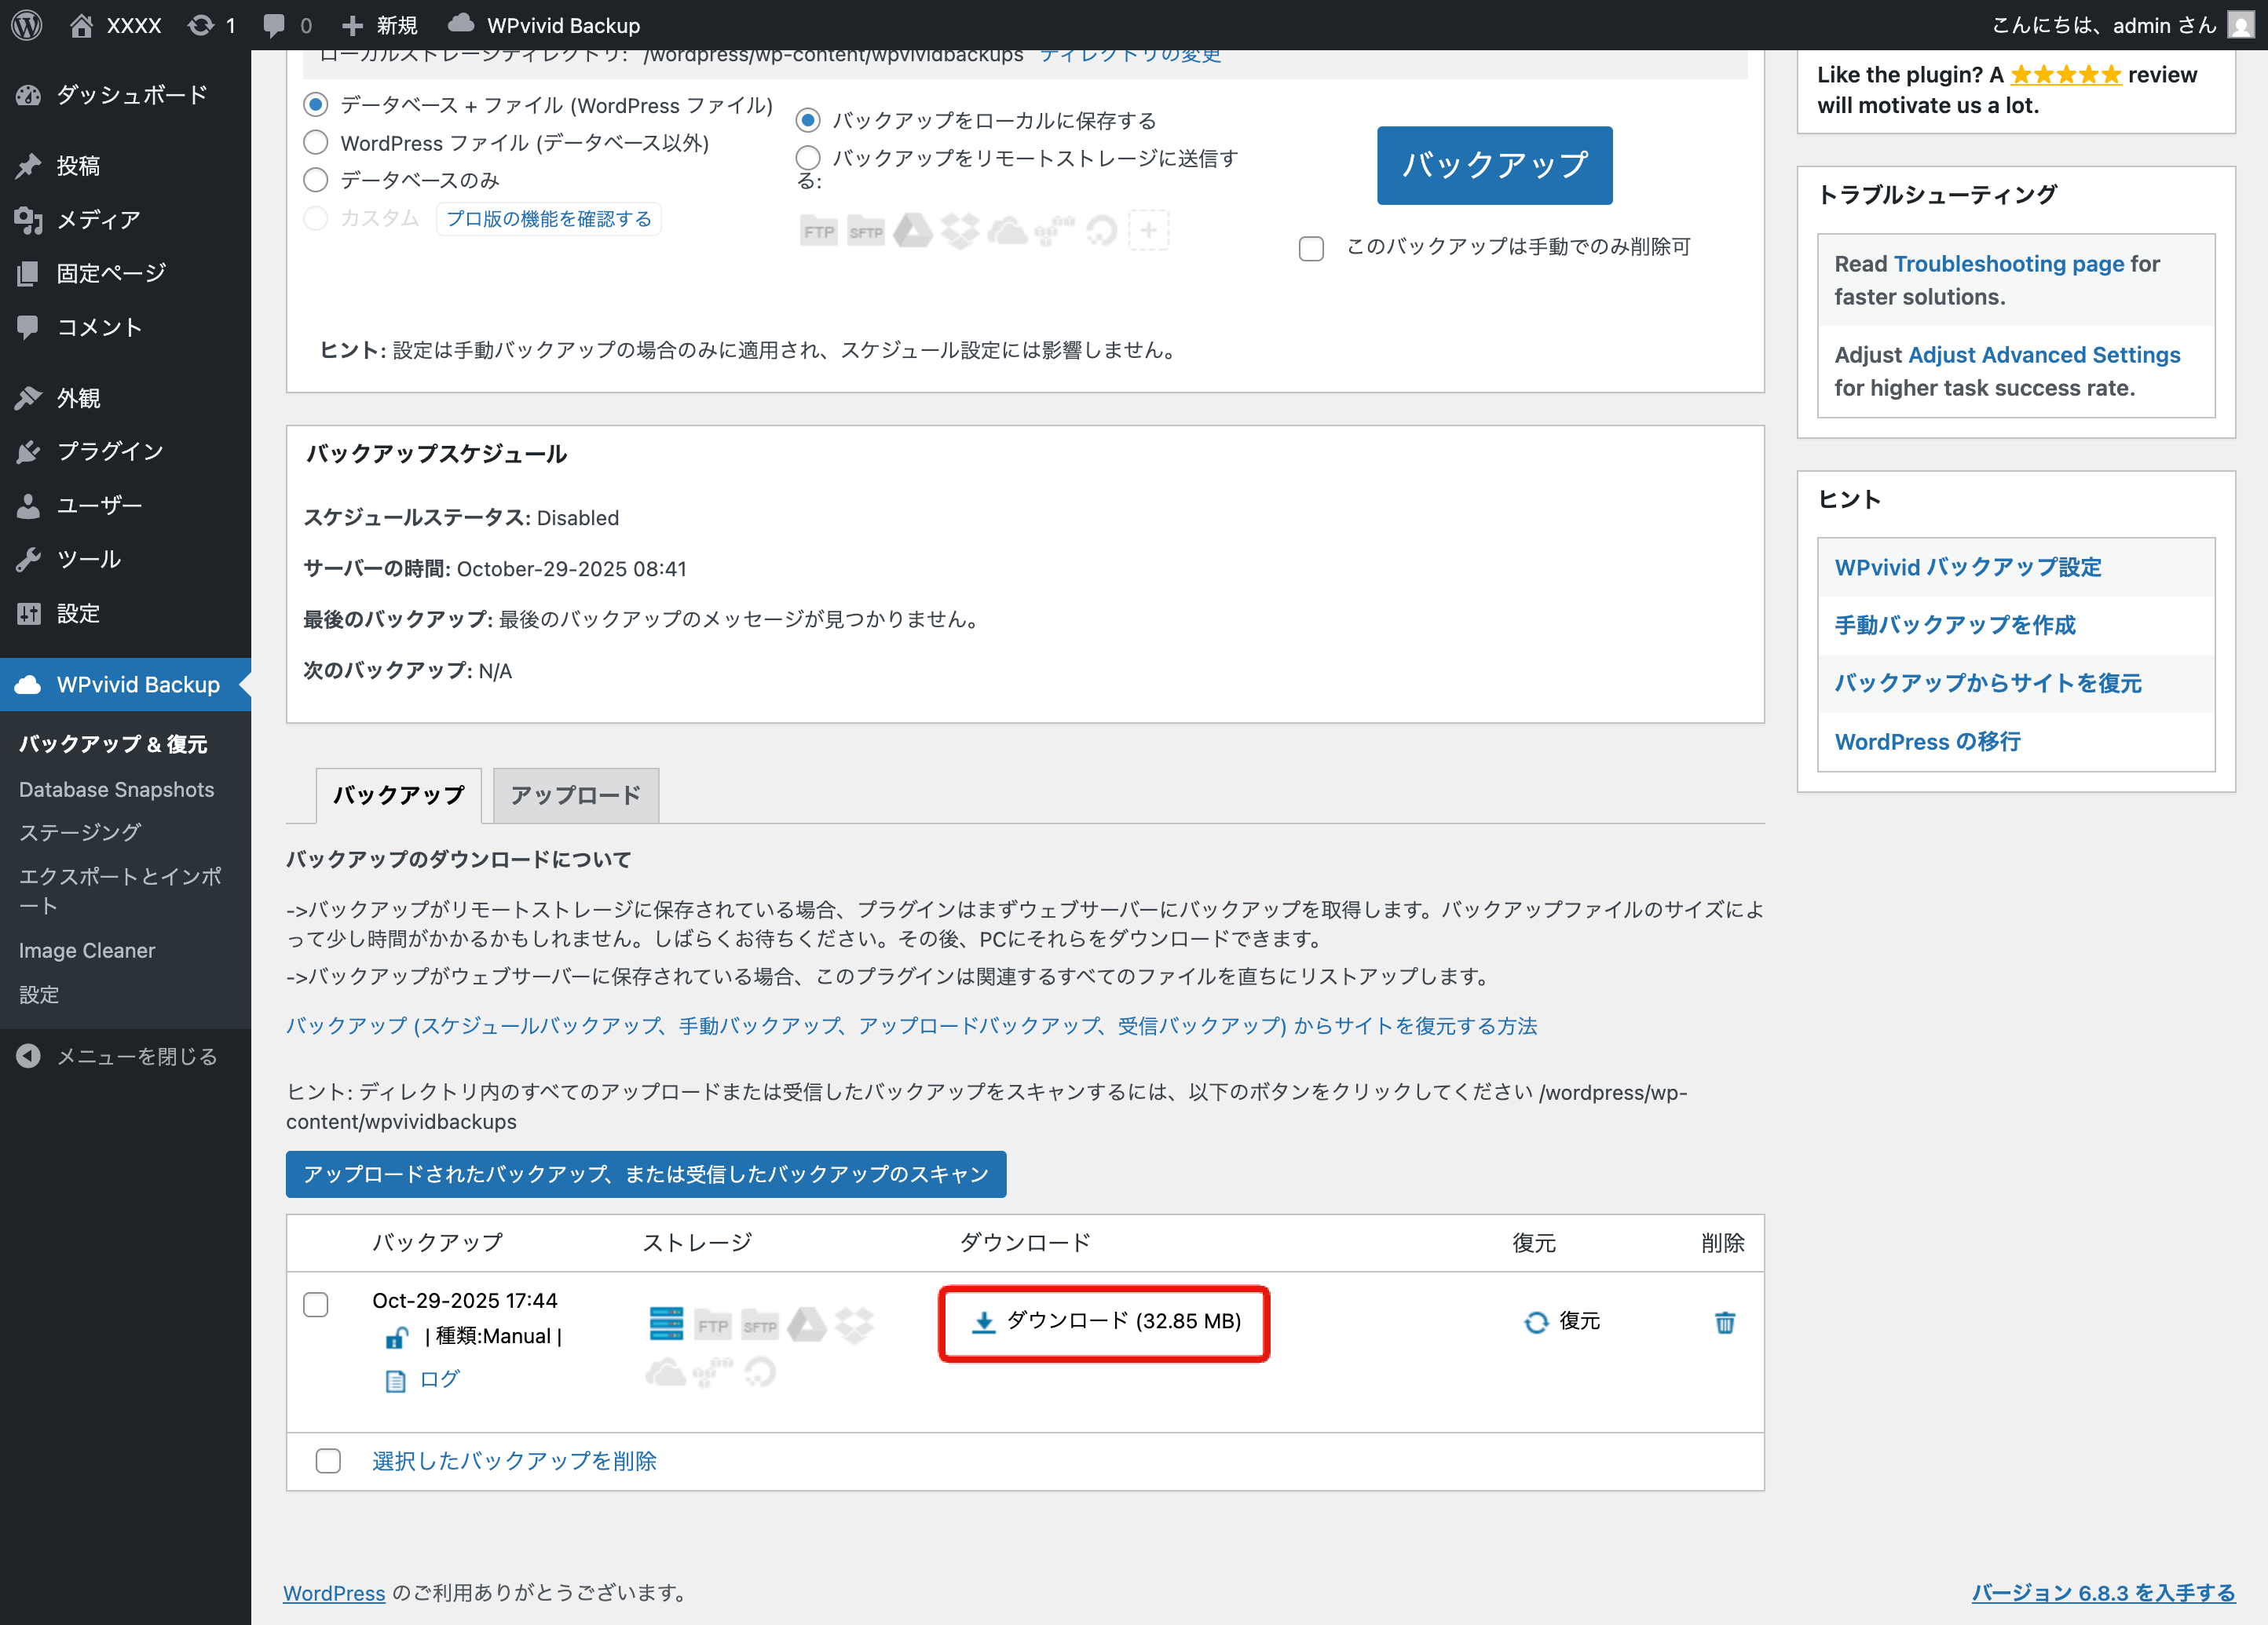Open Database Snapshots submenu item
Viewport: 2268px width, 1625px height.
[x=116, y=790]
